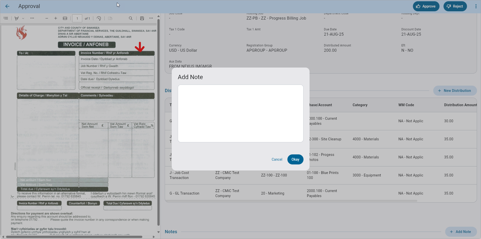481x239 pixels.
Task: Click the Eft value N - NO
Action: (x=407, y=50)
